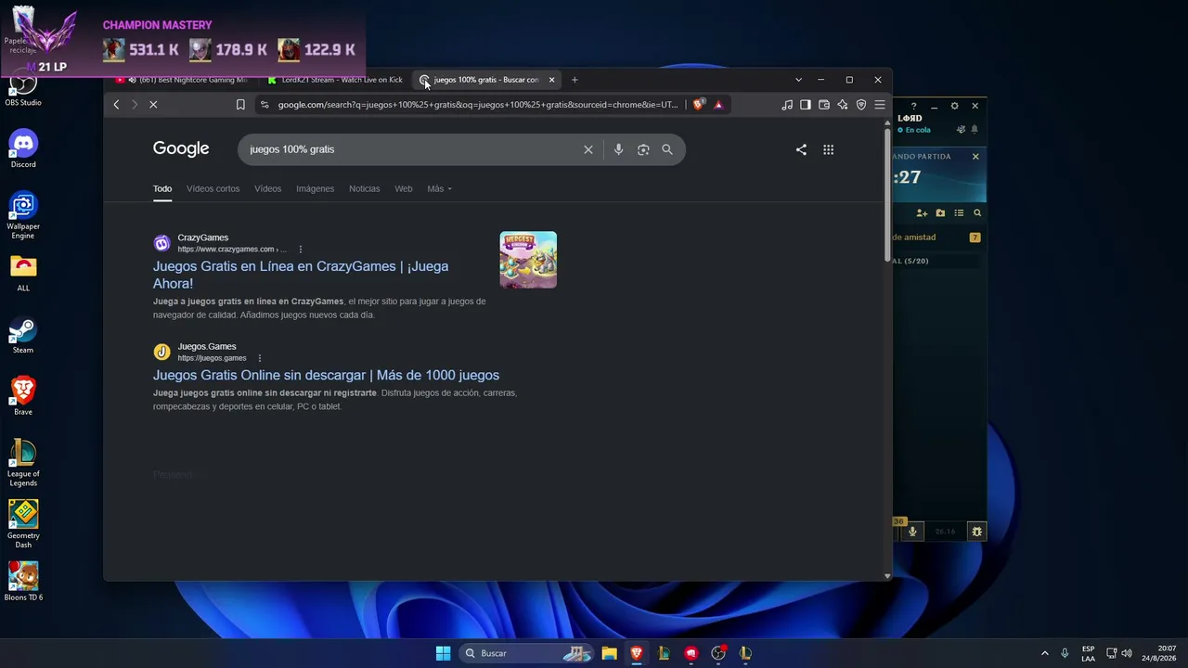
Task: Open Brave Rewards triangle icon
Action: 718,105
